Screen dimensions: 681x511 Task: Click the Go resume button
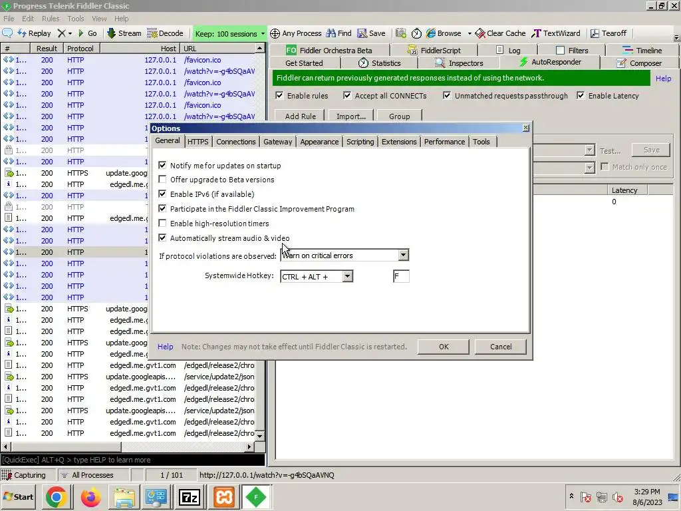coord(87,33)
